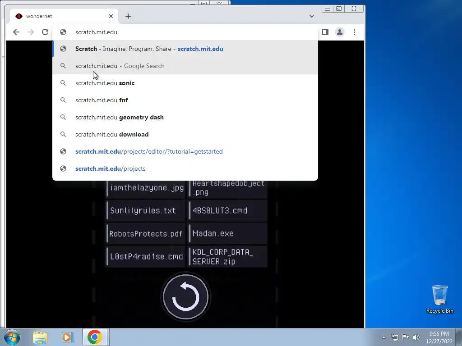462x346 pixels.
Task: Show hidden tray icons arrow
Action: [x=383, y=337]
